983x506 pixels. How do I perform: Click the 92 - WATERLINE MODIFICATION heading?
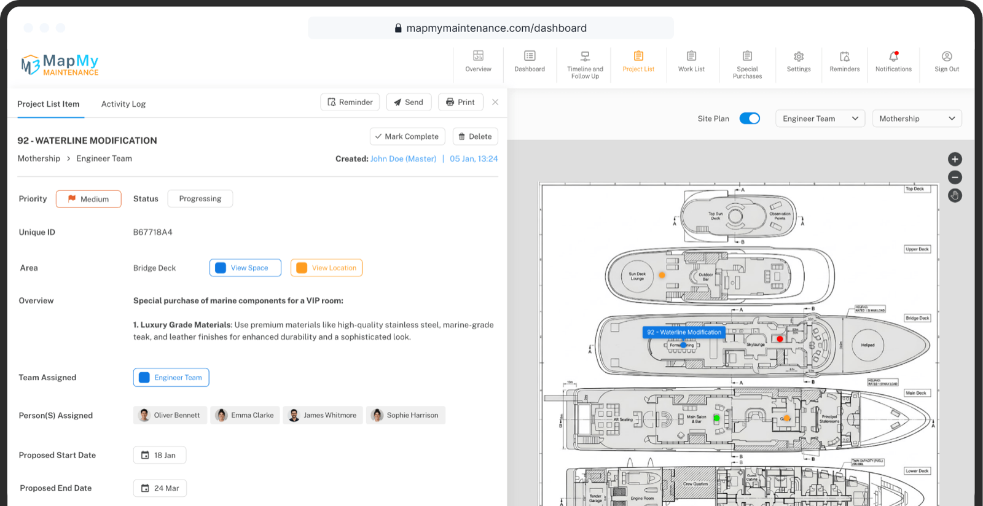pyautogui.click(x=87, y=141)
